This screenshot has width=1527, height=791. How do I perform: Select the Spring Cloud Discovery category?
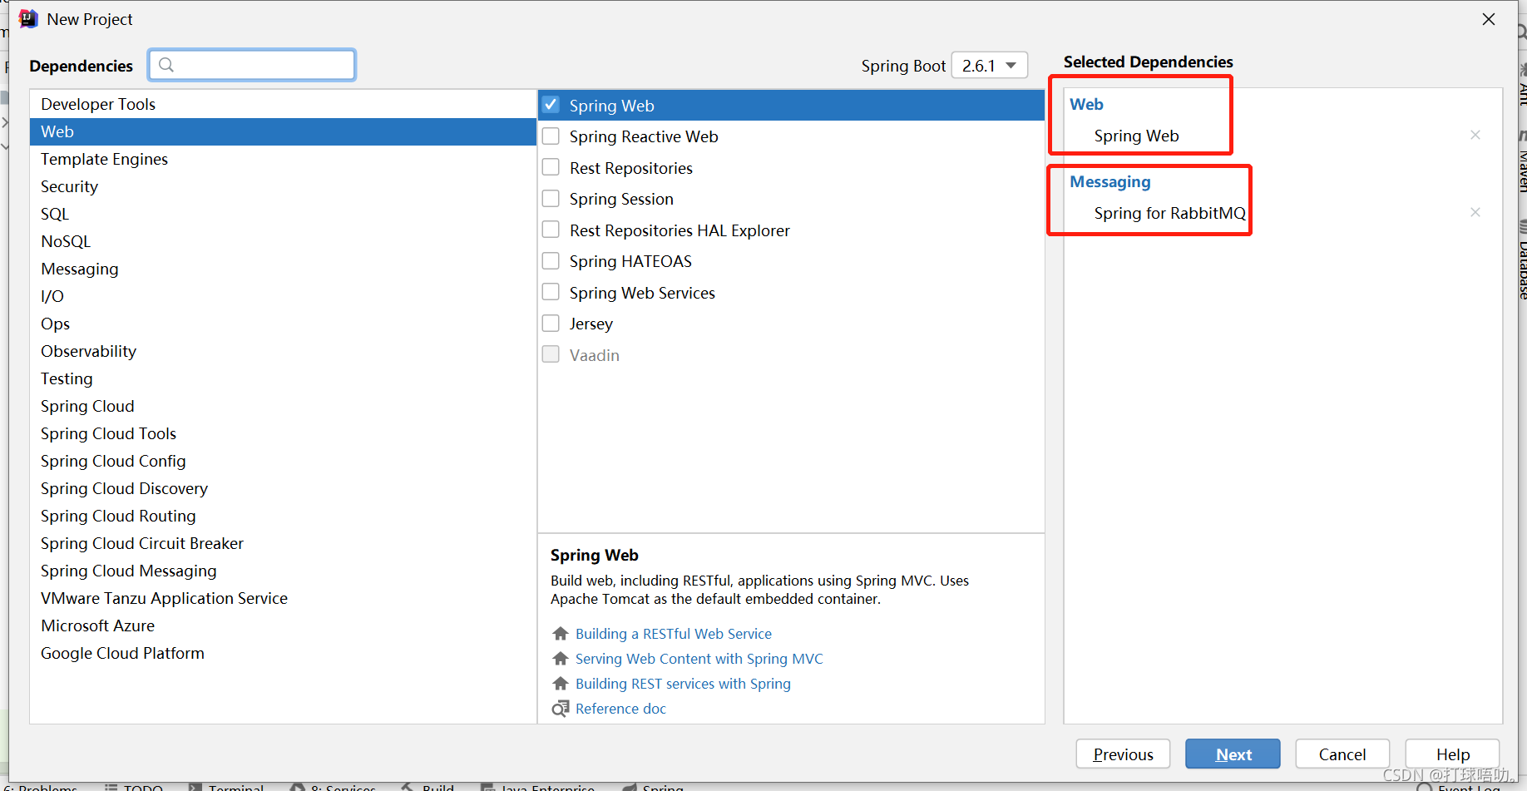pos(283,488)
